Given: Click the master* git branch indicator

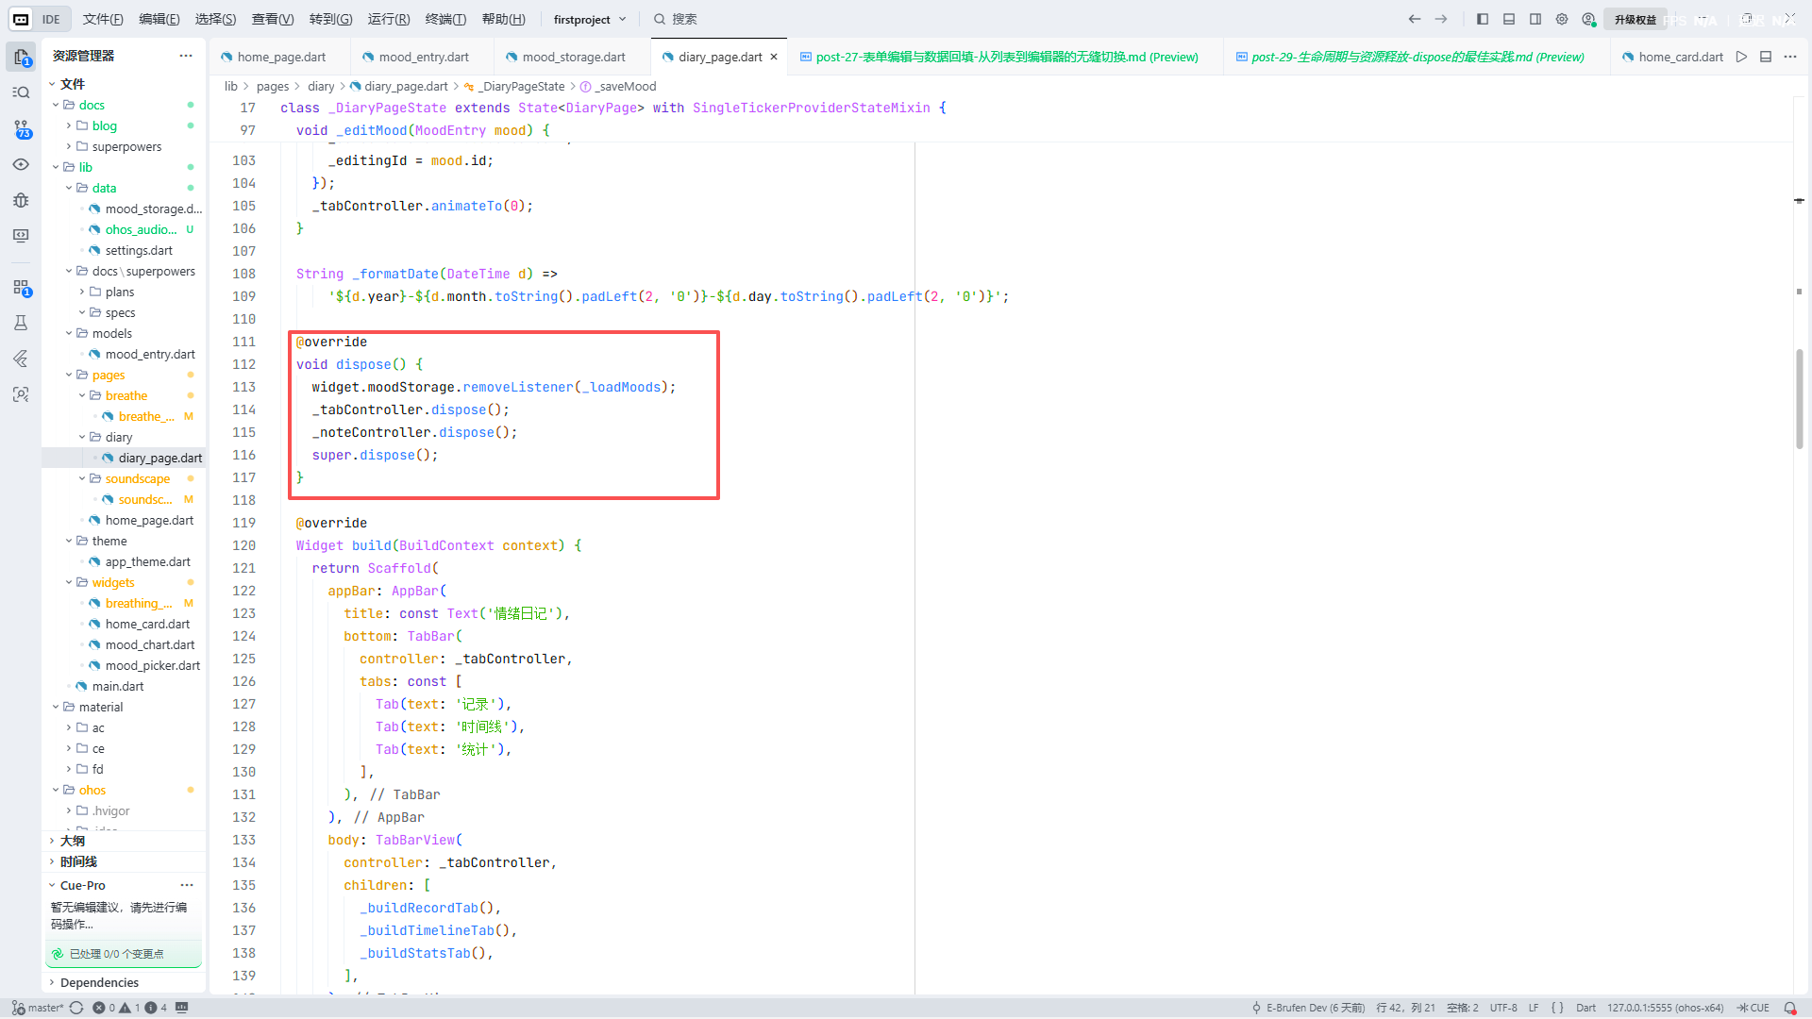Looking at the screenshot, I should [39, 1008].
